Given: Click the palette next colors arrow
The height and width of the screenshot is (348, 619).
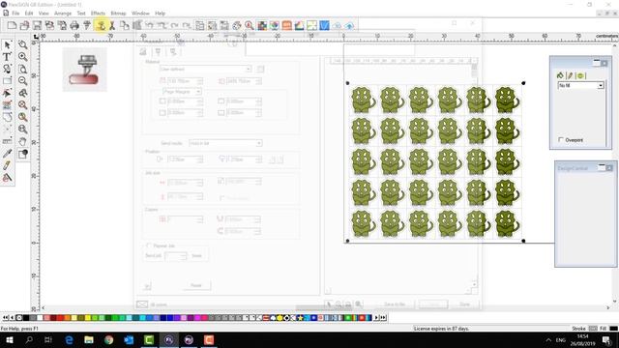Looking at the screenshot, I should (x=376, y=317).
